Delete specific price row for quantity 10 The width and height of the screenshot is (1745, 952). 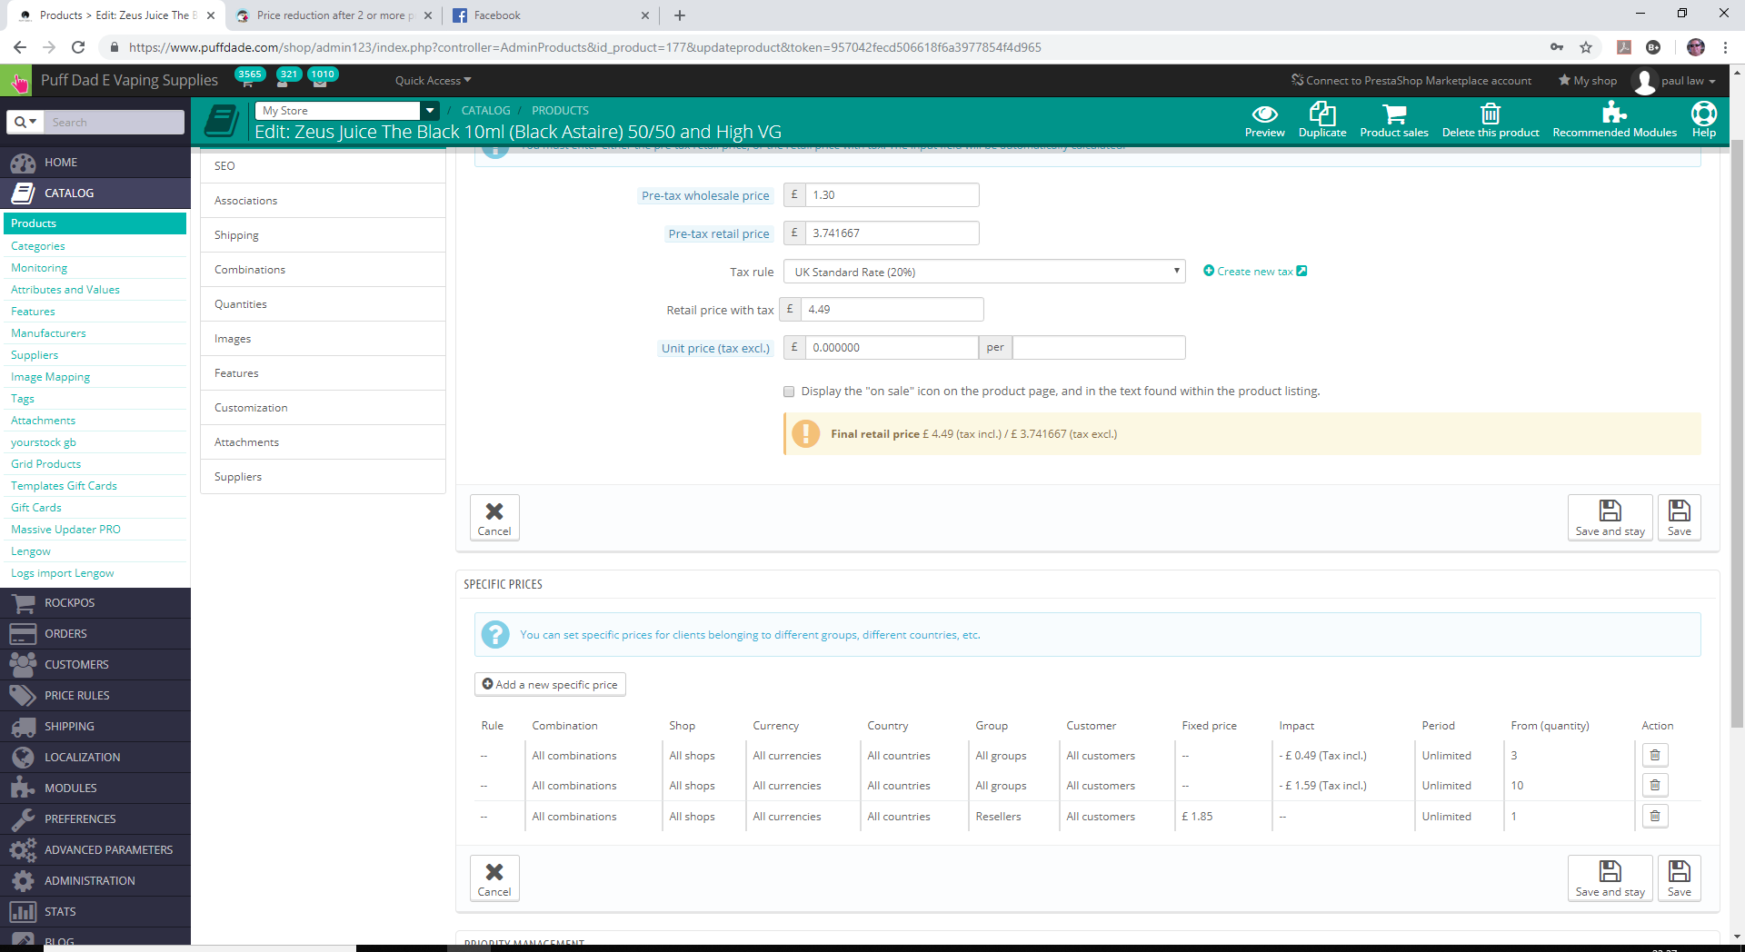click(x=1655, y=785)
